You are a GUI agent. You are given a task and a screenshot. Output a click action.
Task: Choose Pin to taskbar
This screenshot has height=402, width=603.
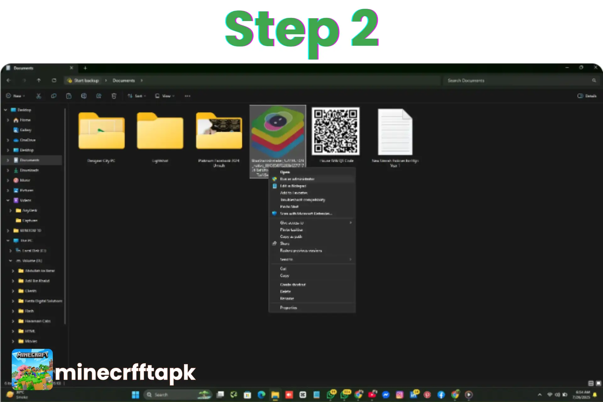coord(312,230)
